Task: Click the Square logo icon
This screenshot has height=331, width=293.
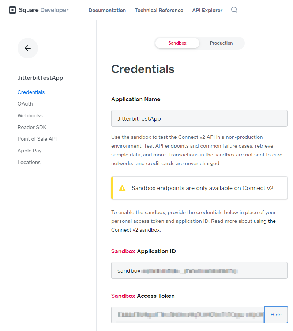Action: [12, 10]
